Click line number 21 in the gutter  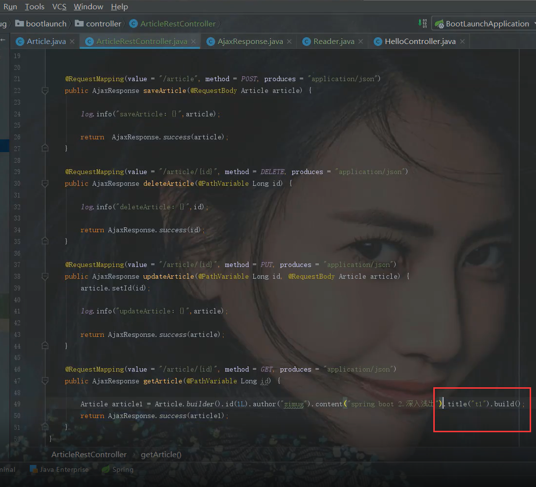coord(17,79)
